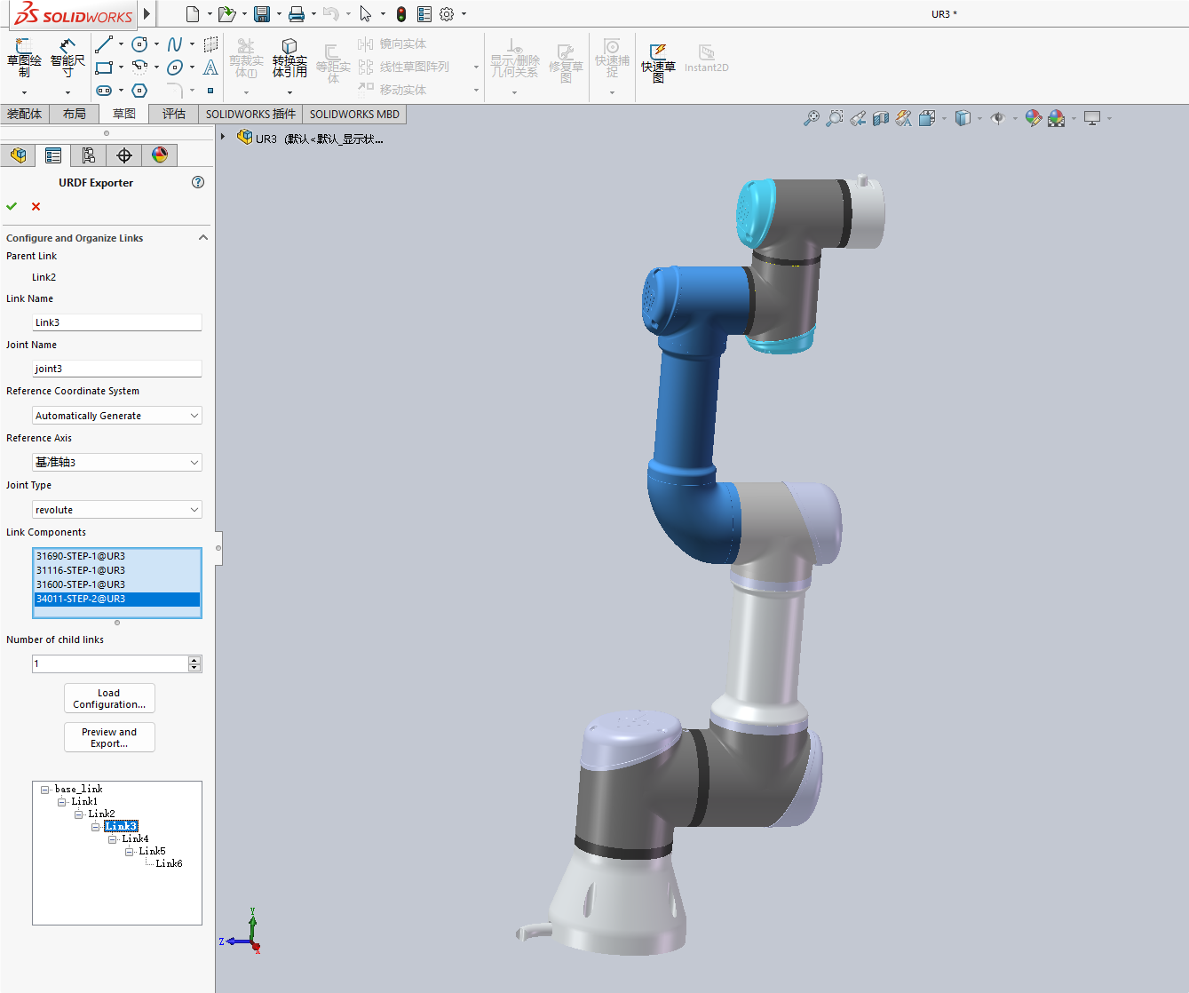This screenshot has width=1189, height=993.
Task: Accept URDF settings with the green checkmark
Action: coord(12,206)
